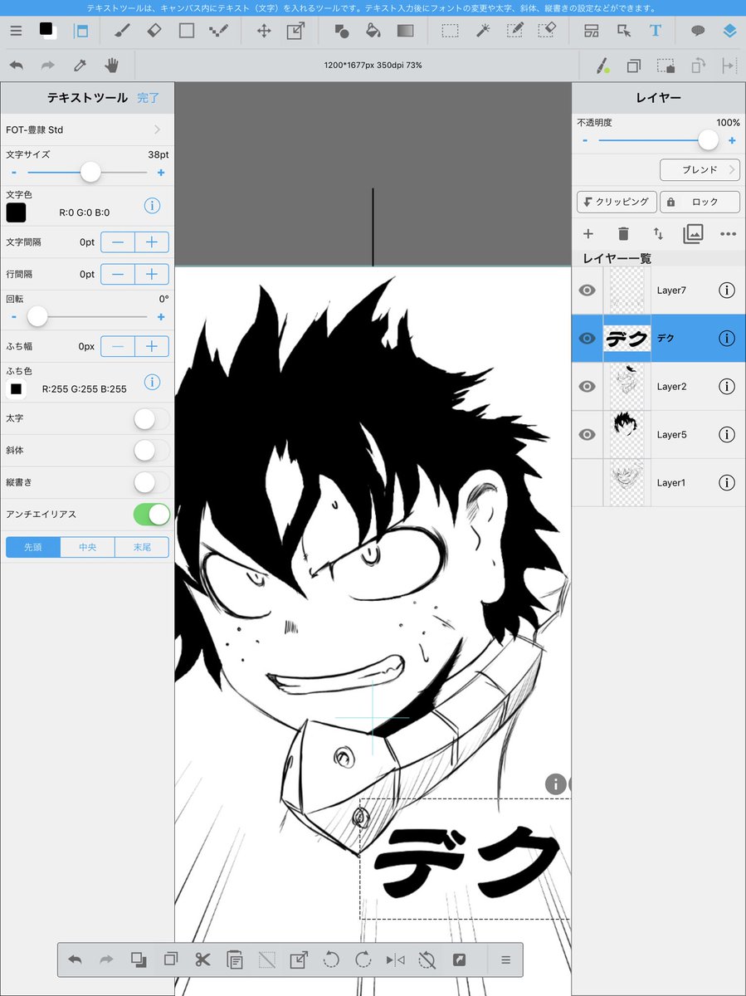Open text color info icon
746x996 pixels.
pos(152,206)
